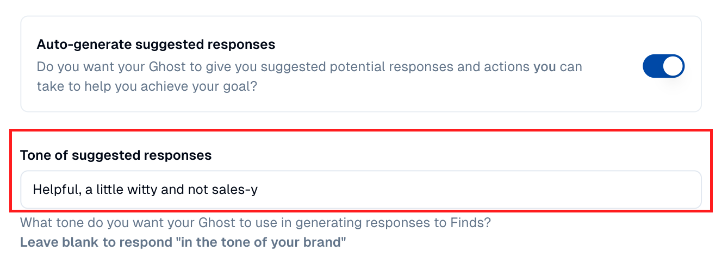Click the "Auto-generate suggested responses" heading
Viewport: 728px width, 263px height.
point(155,44)
